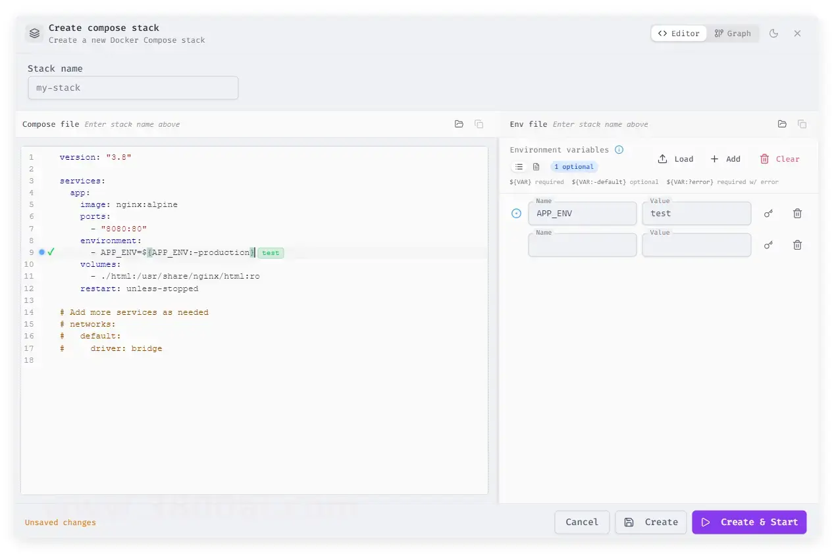Delete the APP_ENV variable row
This screenshot has width=834, height=554.
tap(797, 214)
